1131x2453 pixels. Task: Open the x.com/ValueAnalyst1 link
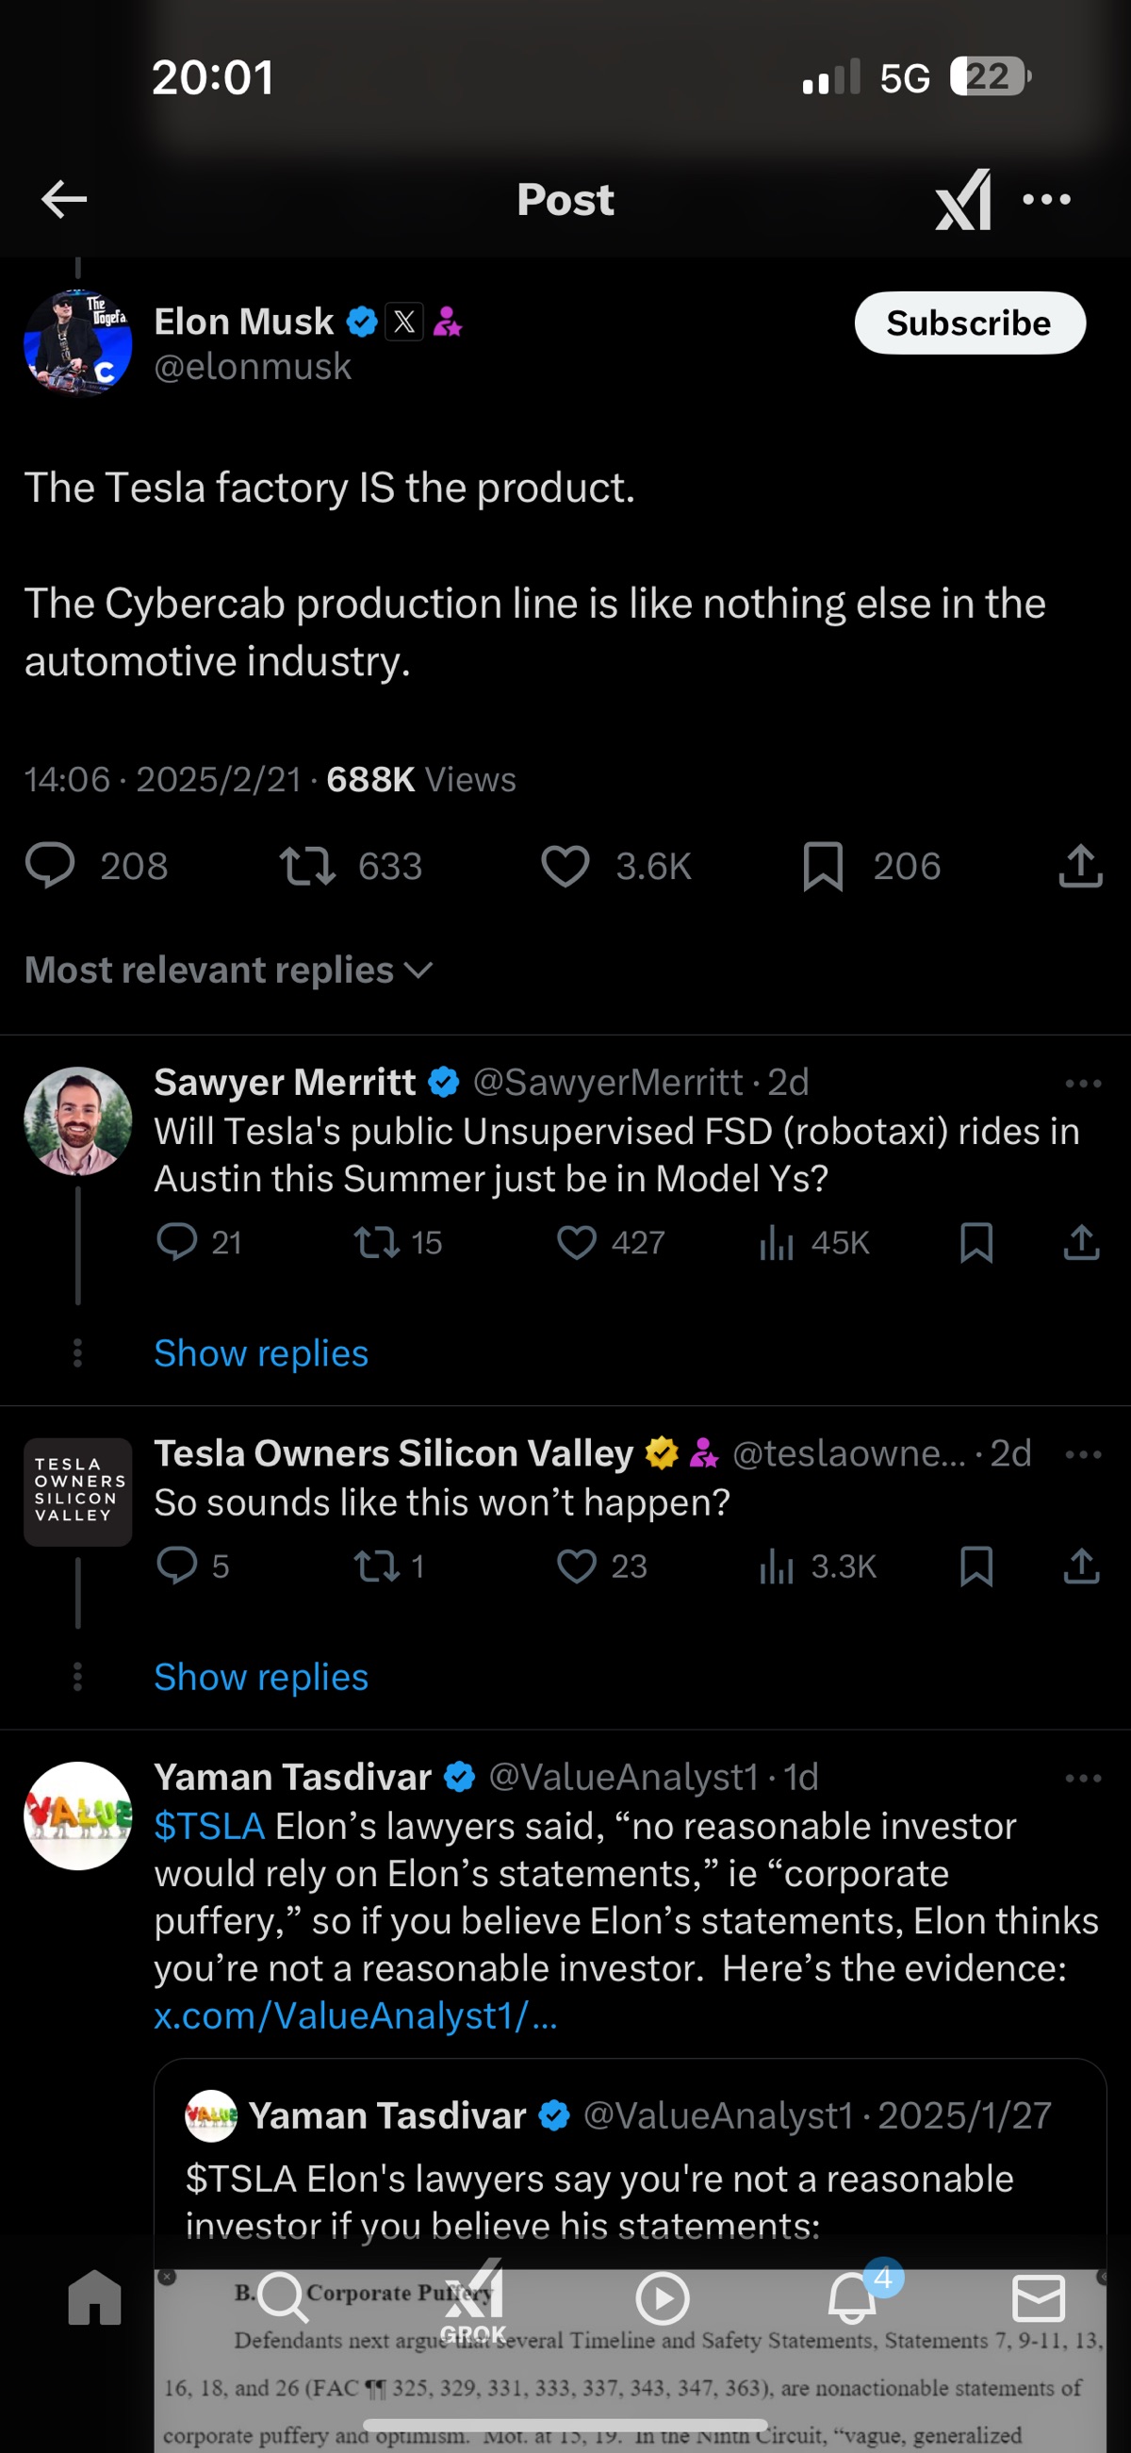coord(355,2015)
